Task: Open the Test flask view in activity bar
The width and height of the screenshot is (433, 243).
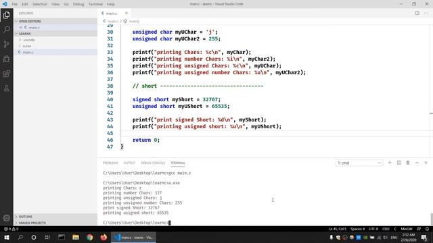Action: click(x=6, y=88)
